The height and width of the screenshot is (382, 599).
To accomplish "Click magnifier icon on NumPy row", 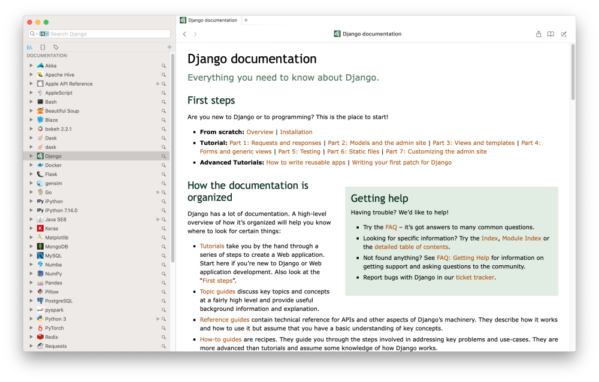I will (164, 274).
